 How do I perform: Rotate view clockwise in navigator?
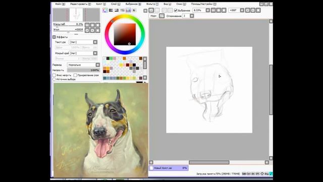[x=92, y=30]
